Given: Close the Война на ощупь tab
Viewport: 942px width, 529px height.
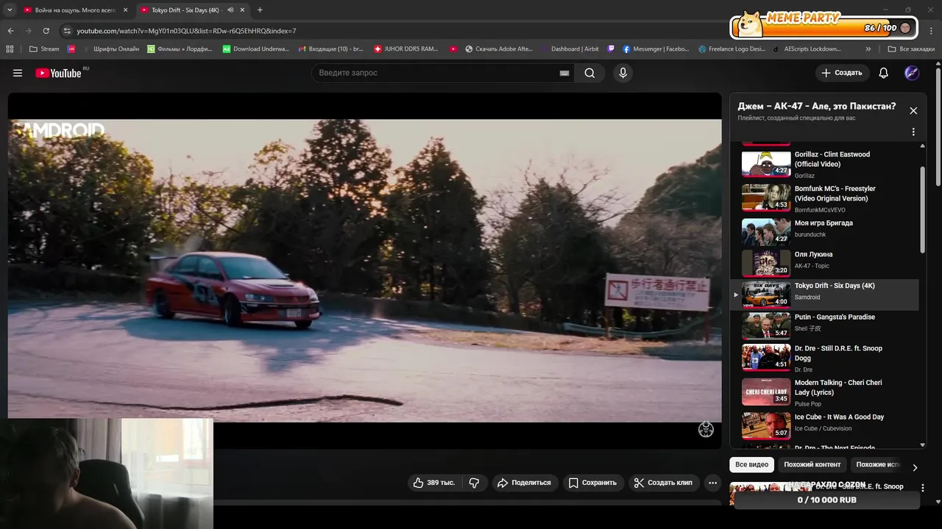Looking at the screenshot, I should click(125, 10).
